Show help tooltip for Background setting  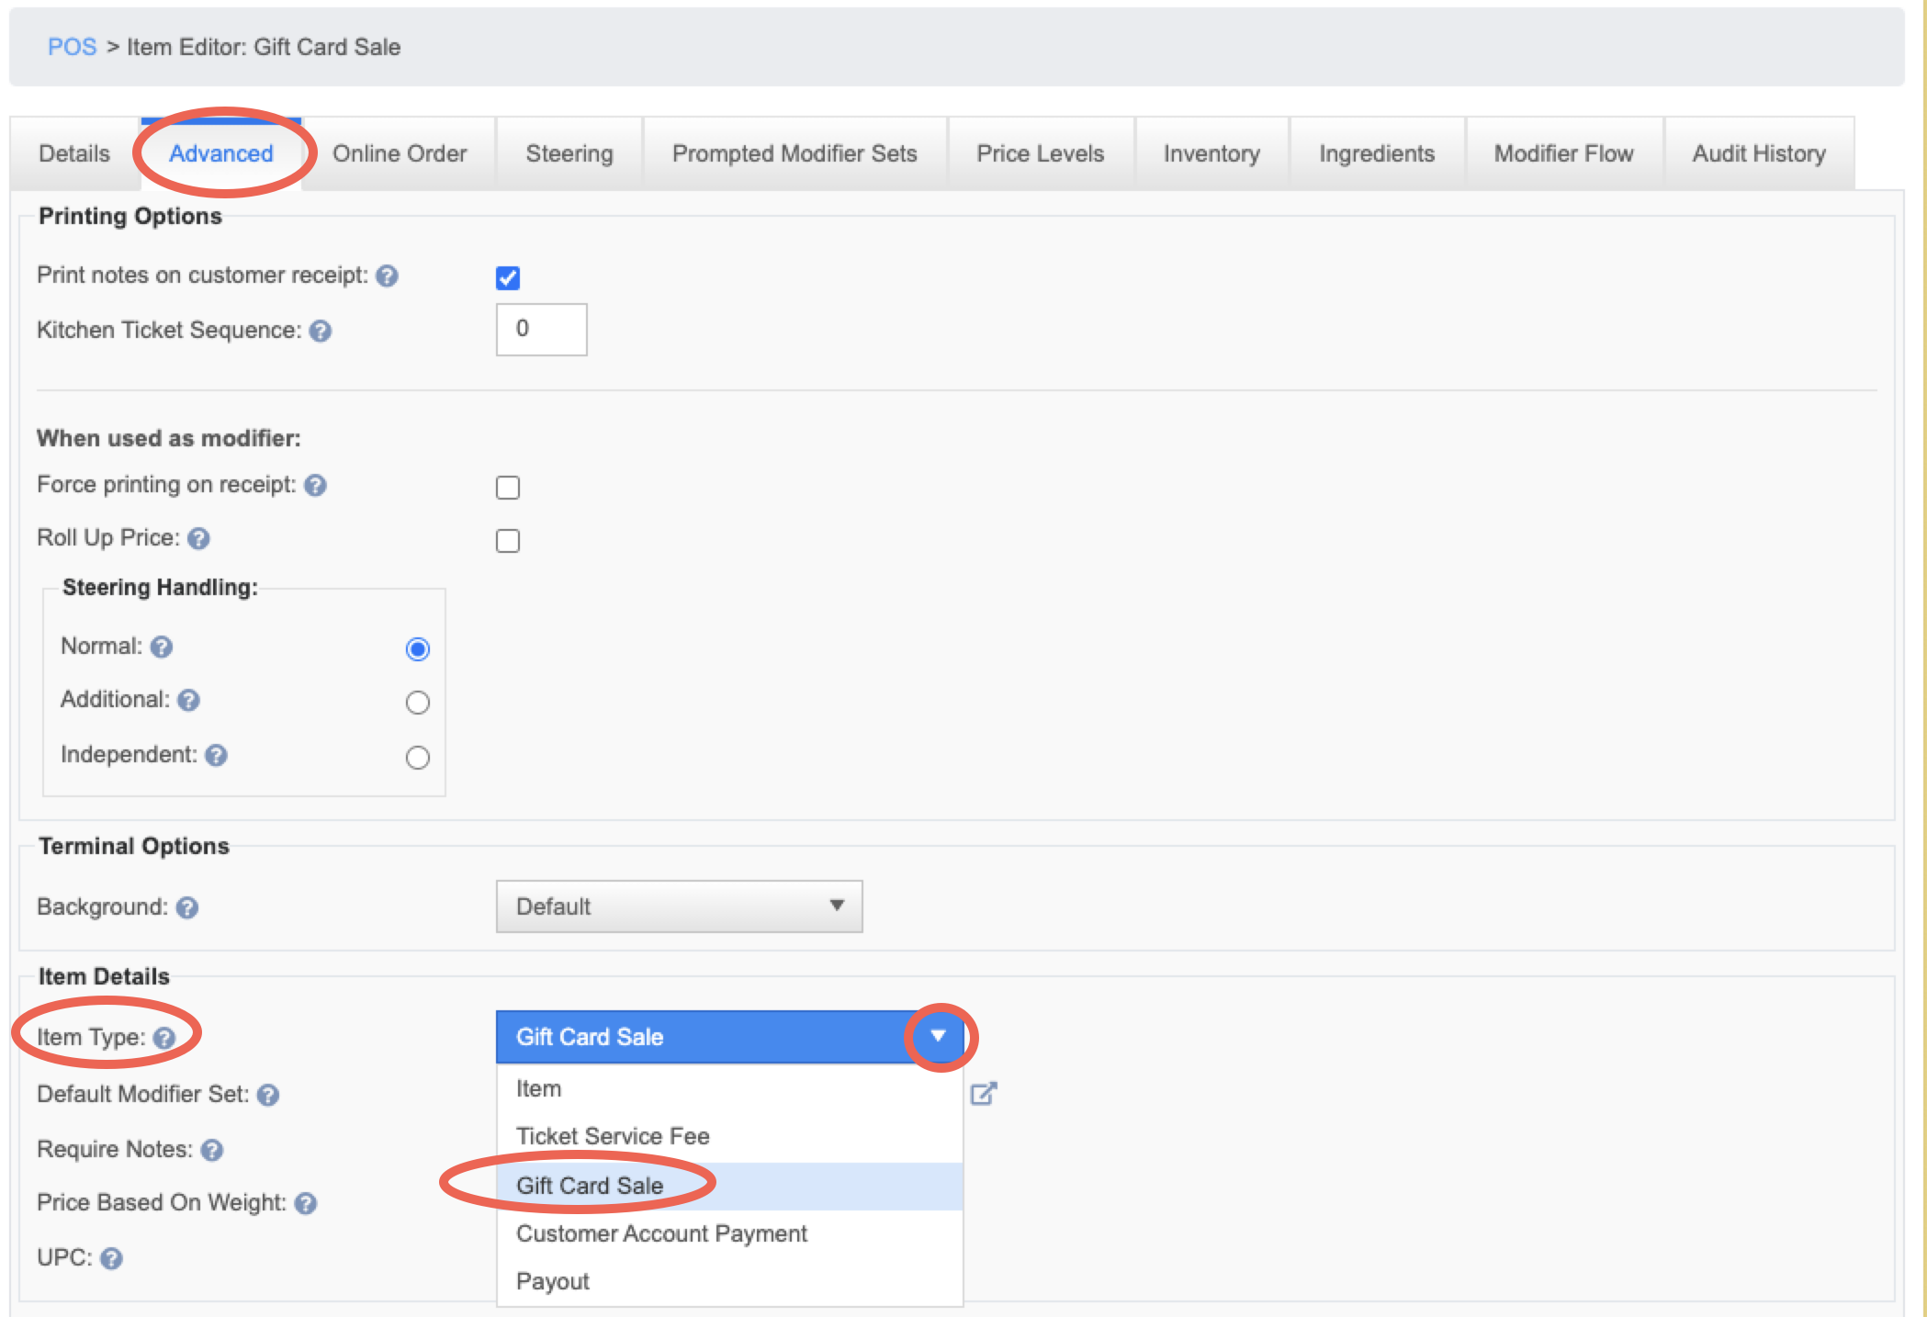point(187,907)
